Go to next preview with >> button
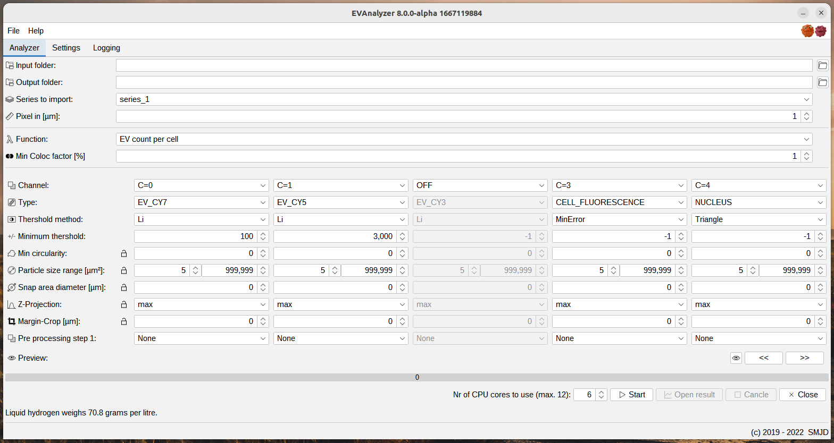 (x=805, y=358)
